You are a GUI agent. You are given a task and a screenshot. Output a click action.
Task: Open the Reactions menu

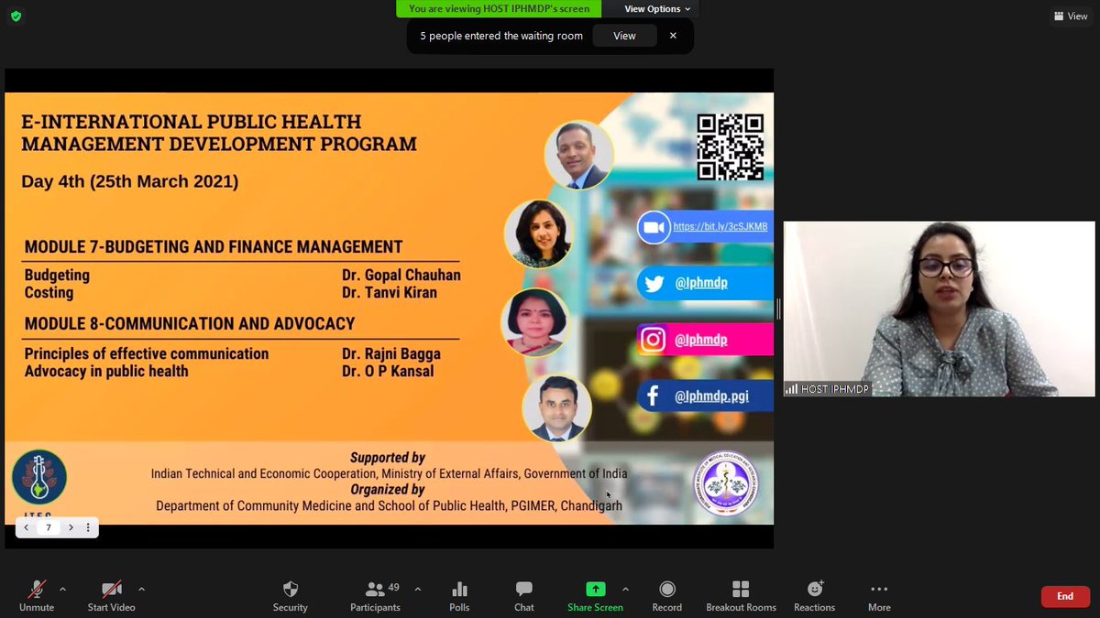pyautogui.click(x=815, y=595)
